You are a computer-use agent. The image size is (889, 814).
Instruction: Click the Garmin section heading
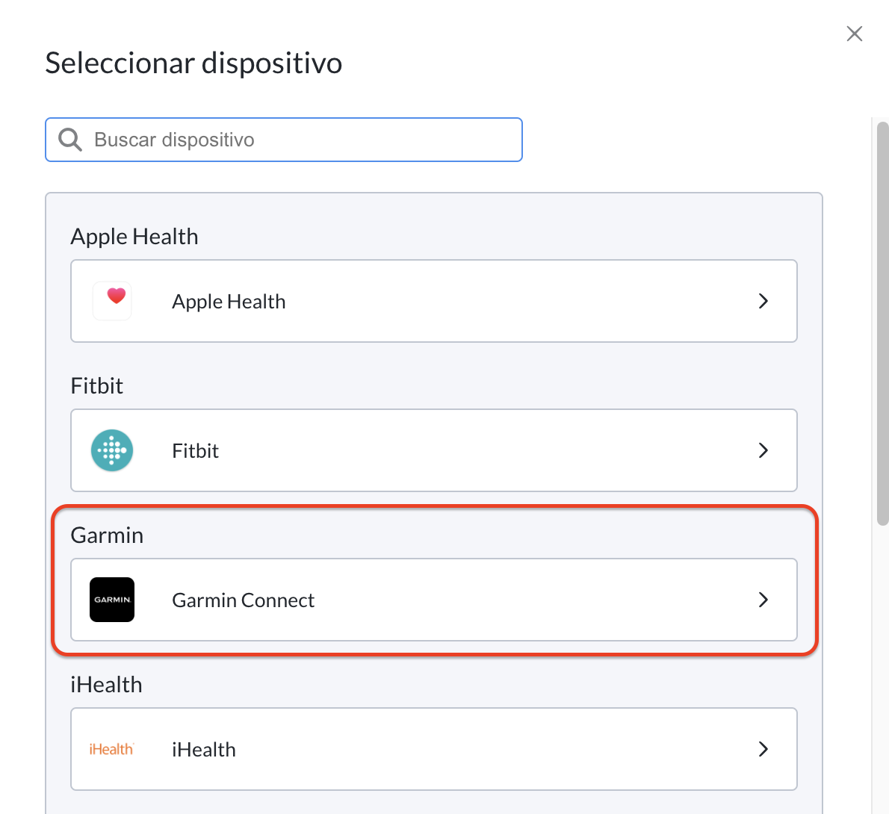tap(107, 535)
